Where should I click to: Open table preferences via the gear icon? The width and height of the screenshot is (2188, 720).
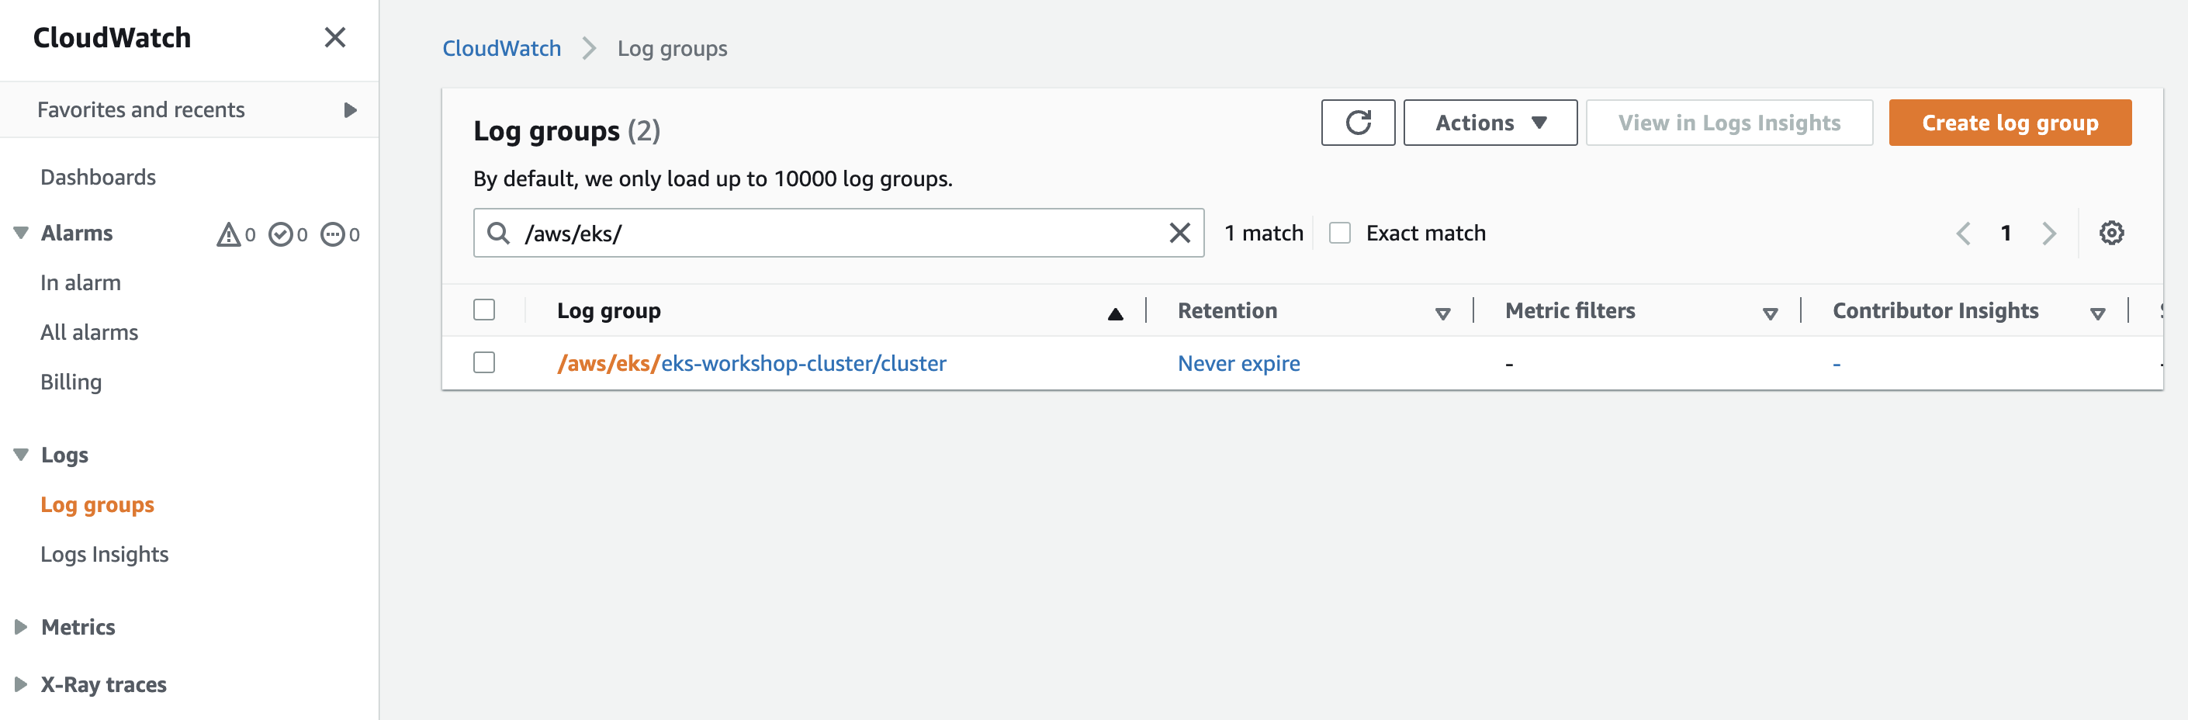click(2113, 233)
